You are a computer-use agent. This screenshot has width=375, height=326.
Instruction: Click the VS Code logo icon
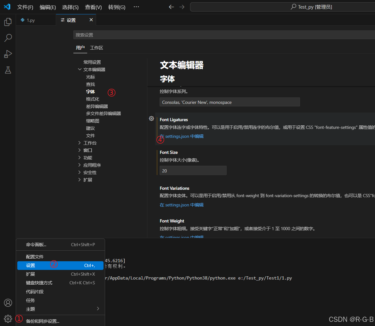(7, 7)
